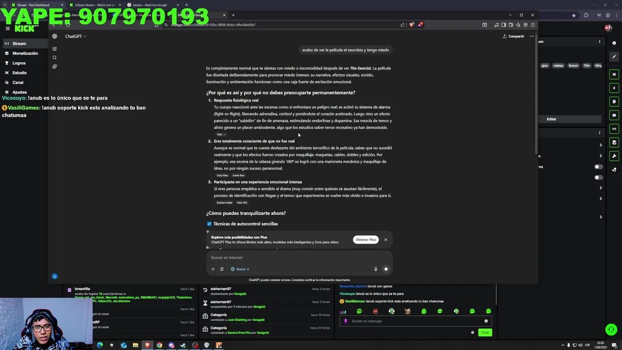The image size is (622, 350).
Task: Click the Compartir share button
Action: (x=514, y=36)
